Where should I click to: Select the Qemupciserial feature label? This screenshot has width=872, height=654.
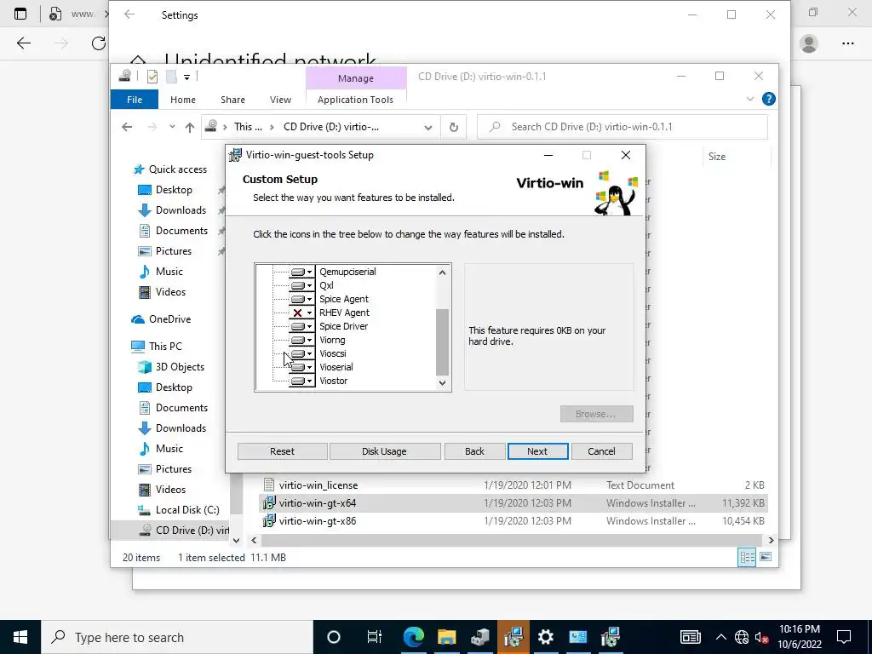tap(347, 272)
